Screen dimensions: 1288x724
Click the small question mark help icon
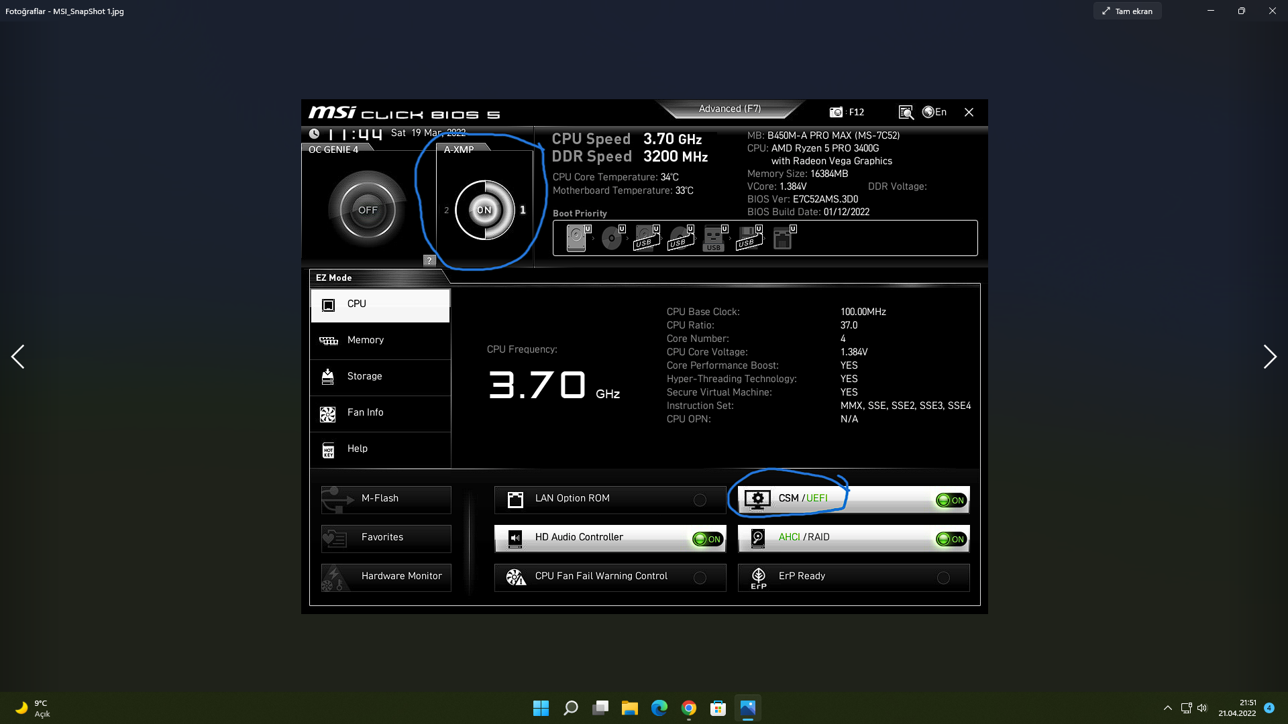(x=429, y=260)
